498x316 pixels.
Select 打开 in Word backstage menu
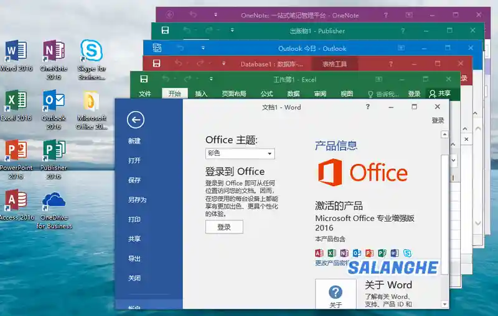pos(134,161)
